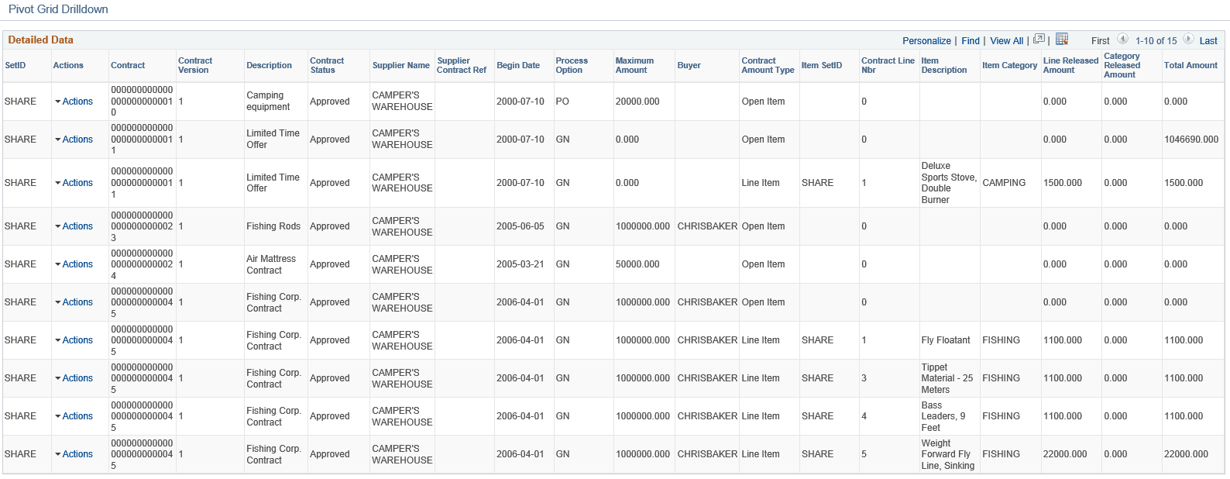Expand Actions for Fishing Rods row

pos(74,226)
